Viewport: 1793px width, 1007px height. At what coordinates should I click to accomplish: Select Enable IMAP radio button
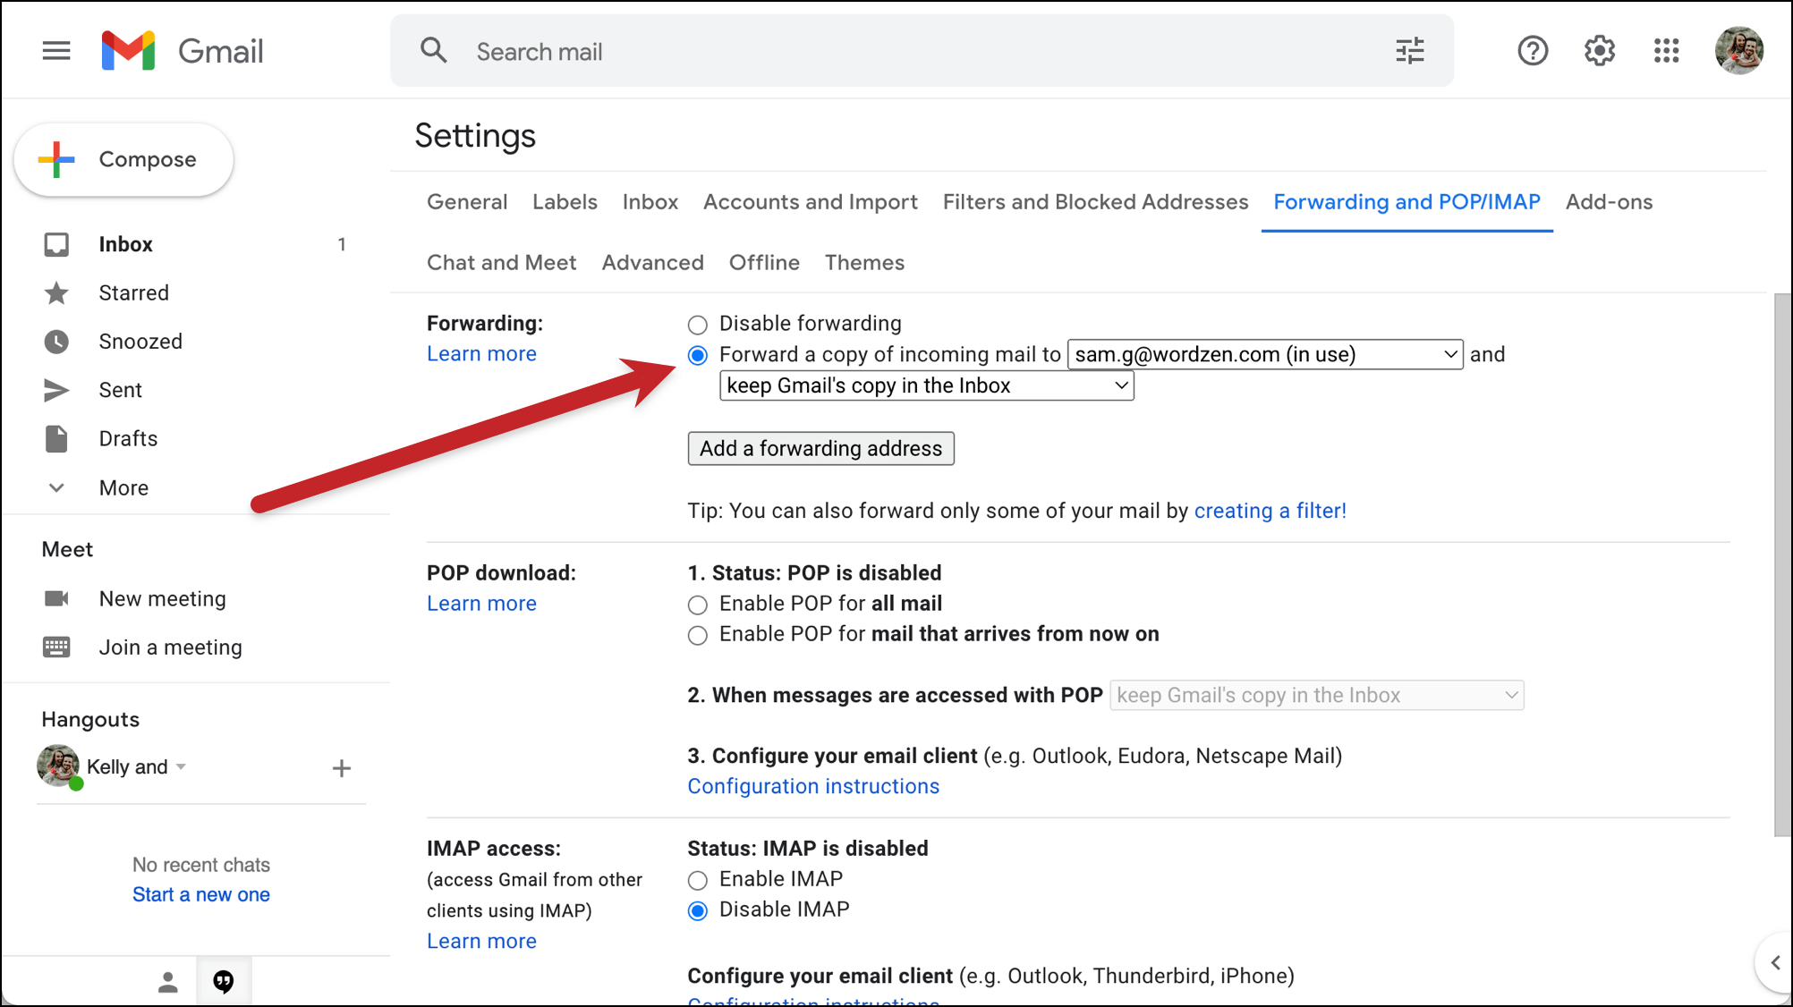[x=698, y=881]
